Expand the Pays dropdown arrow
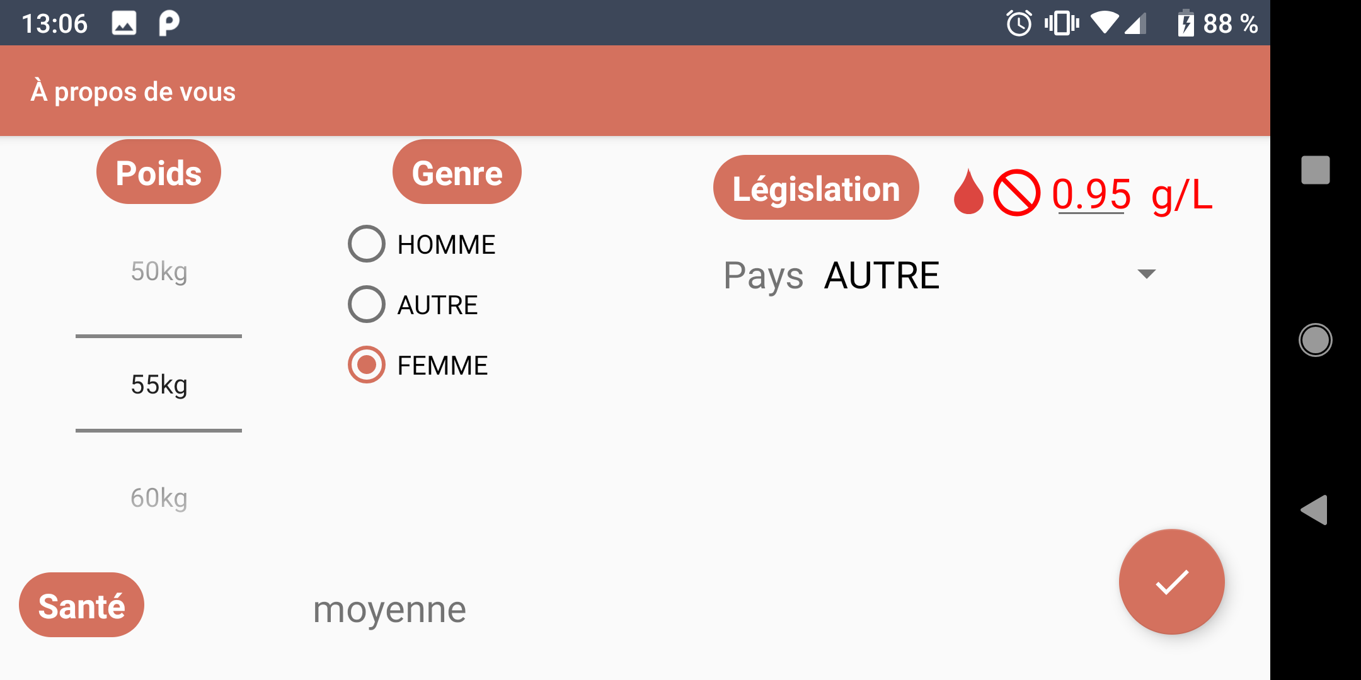Viewport: 1361px width, 680px height. [1146, 274]
